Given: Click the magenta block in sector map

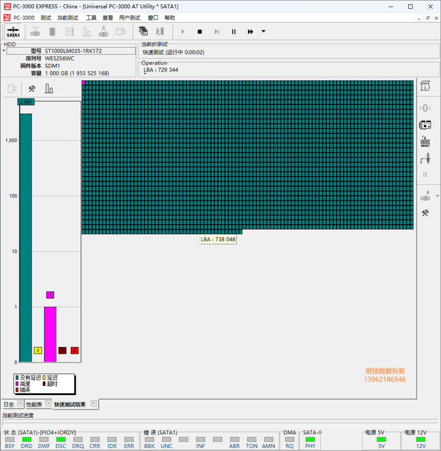Looking at the screenshot, I should [83, 83].
